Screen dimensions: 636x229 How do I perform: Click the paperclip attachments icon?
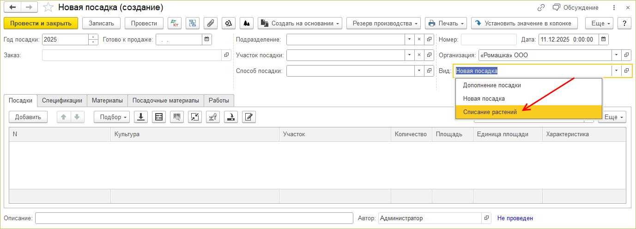210,23
